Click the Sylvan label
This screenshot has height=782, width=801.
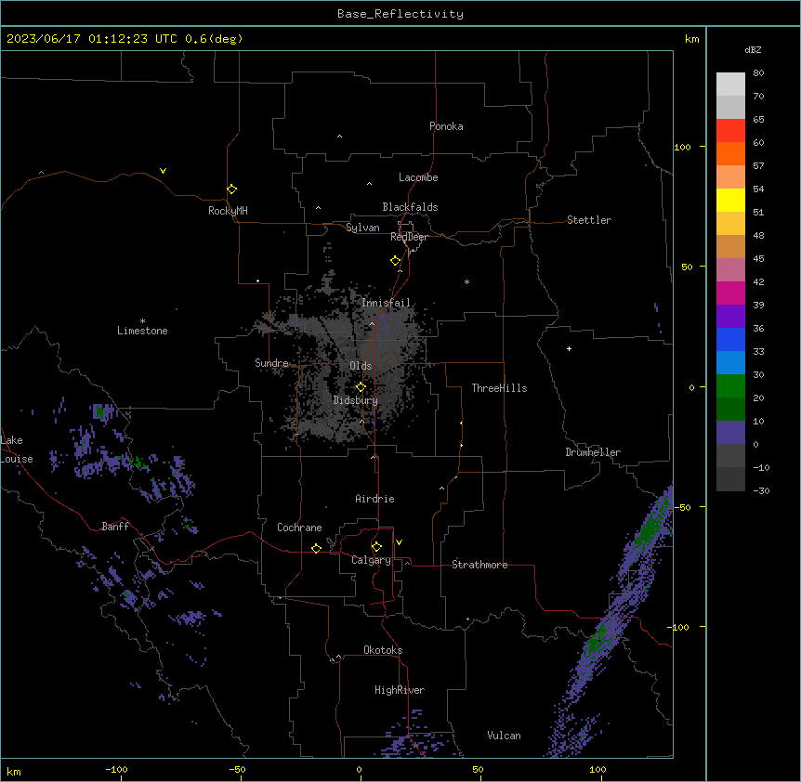click(x=362, y=228)
